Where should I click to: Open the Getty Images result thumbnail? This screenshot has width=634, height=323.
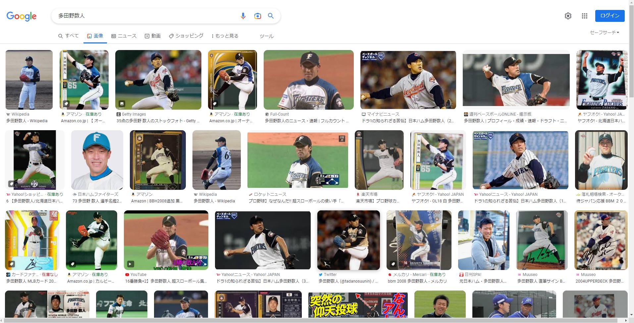point(158,80)
